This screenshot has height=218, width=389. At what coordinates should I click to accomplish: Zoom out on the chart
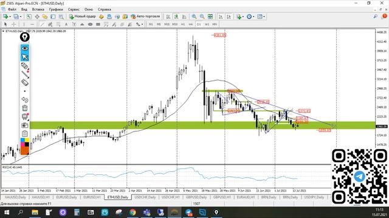pos(202,16)
